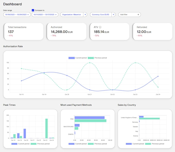Open the ATV info tooltip icon
This screenshot has height=152, width=175.
pyautogui.click(x=100, y=27)
